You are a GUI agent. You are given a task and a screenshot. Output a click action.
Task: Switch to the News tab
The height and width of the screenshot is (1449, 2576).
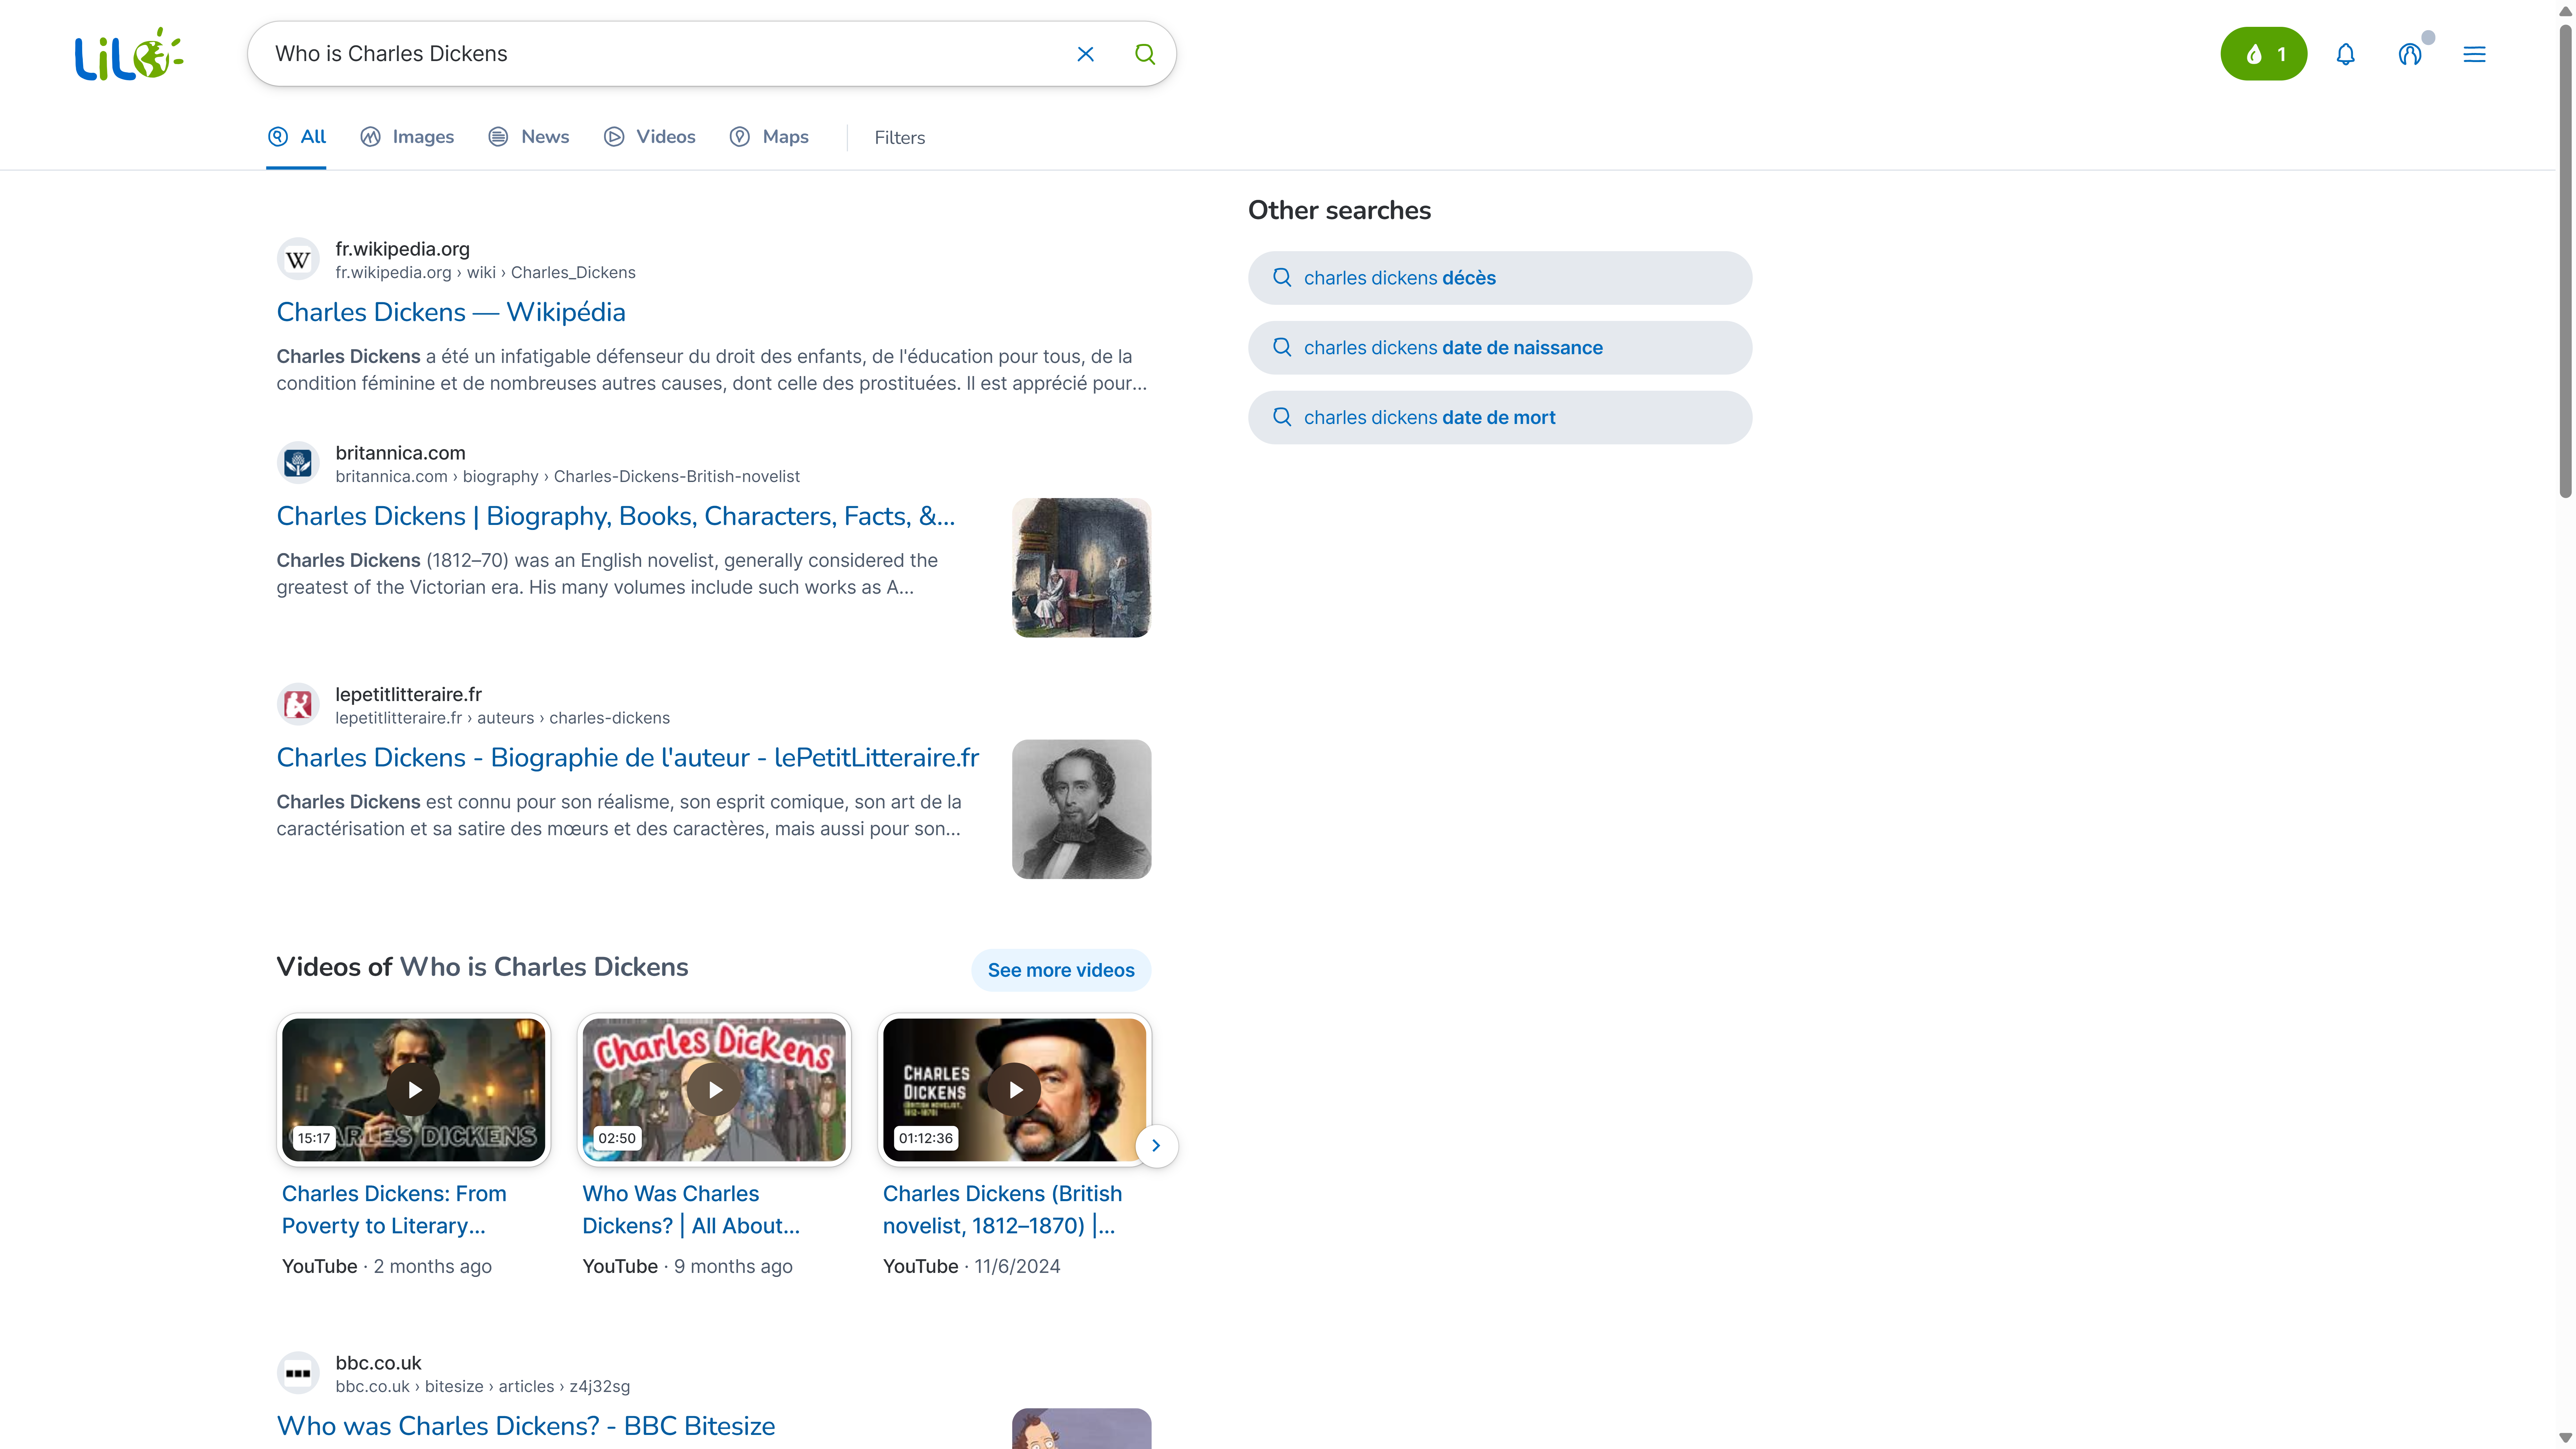(529, 137)
